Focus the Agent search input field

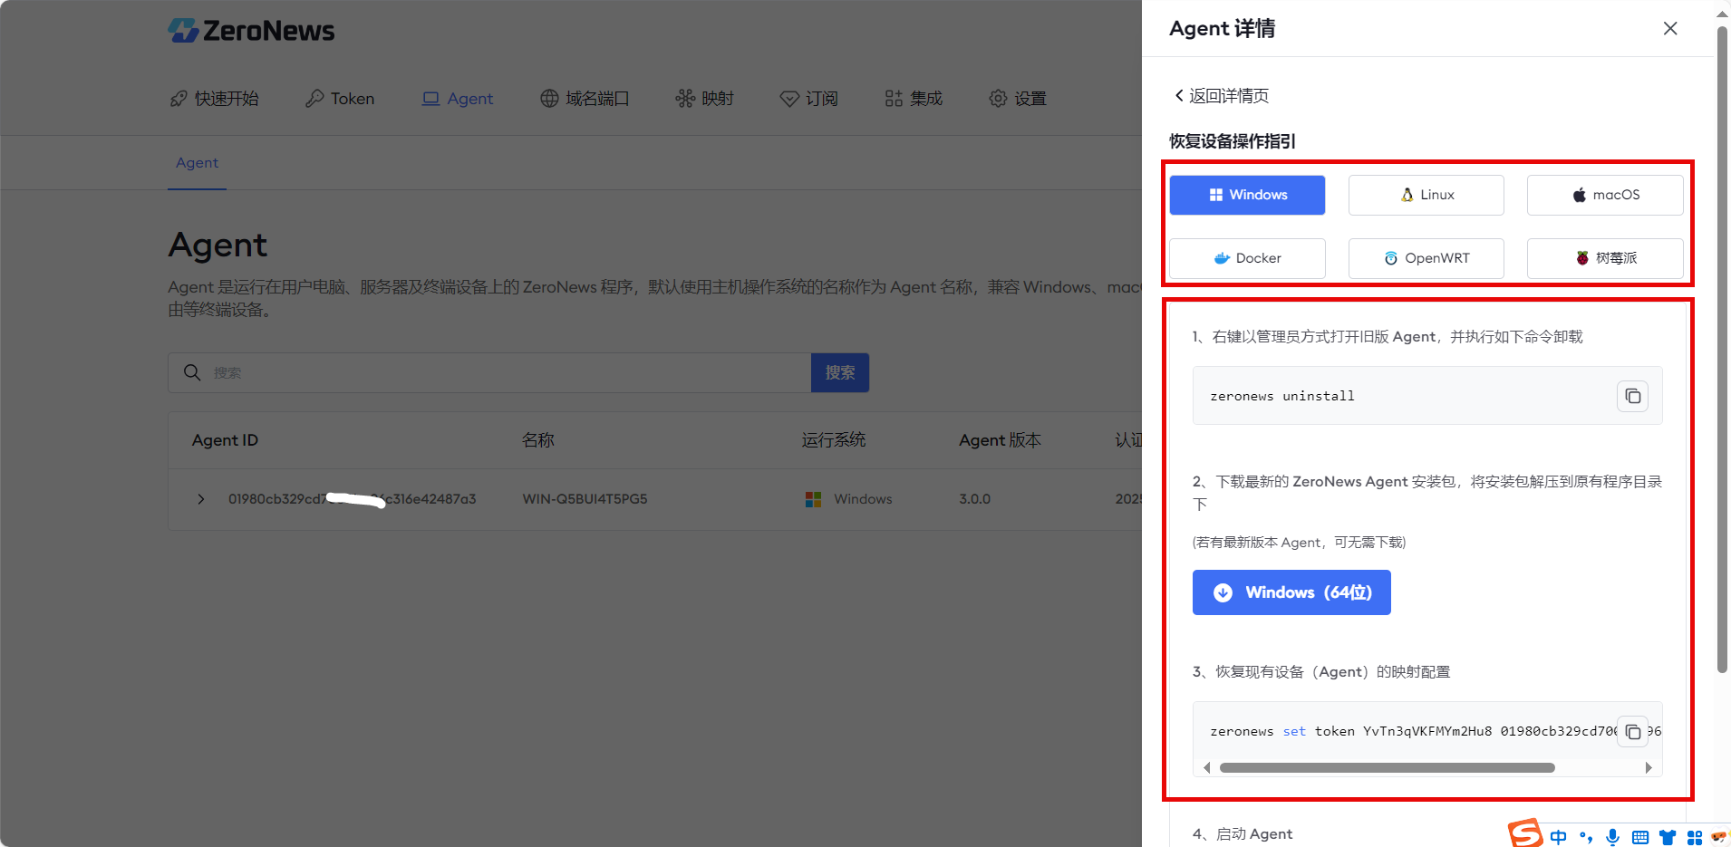[x=489, y=372]
